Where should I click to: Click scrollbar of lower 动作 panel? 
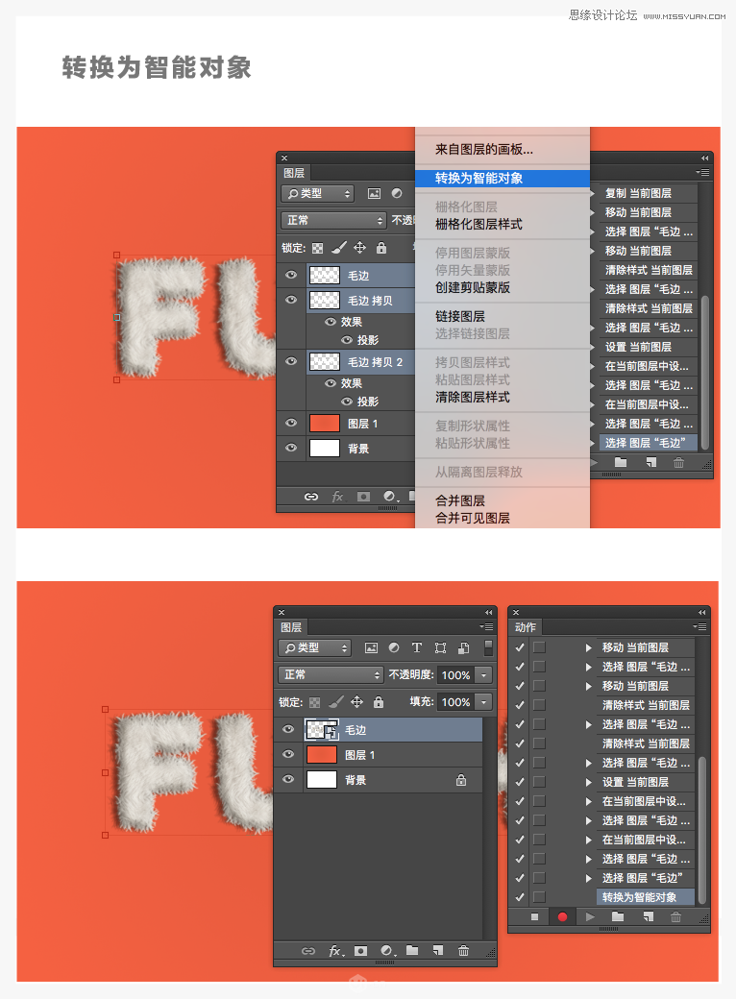click(702, 830)
